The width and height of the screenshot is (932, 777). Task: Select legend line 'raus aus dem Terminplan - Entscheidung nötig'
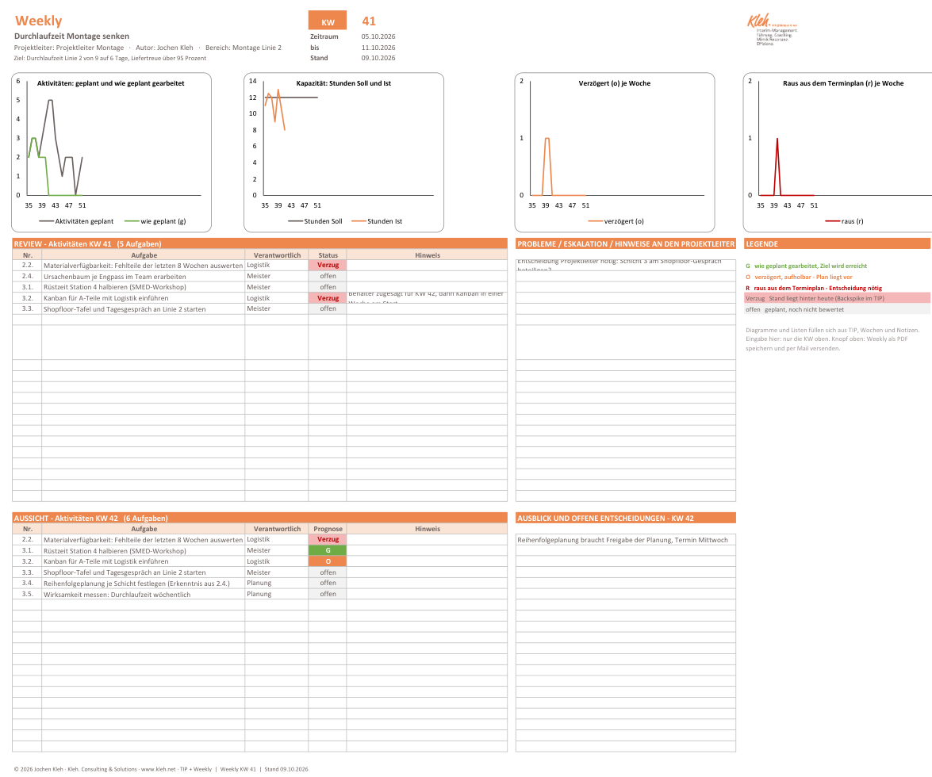814,288
